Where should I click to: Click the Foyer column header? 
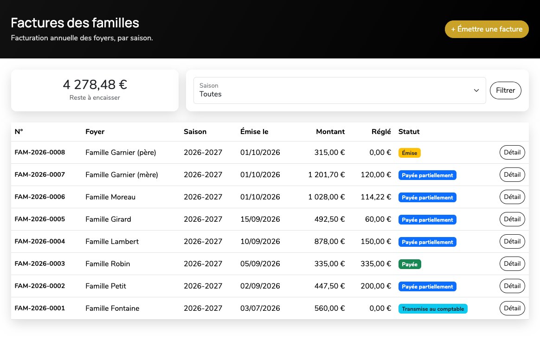pyautogui.click(x=95, y=132)
